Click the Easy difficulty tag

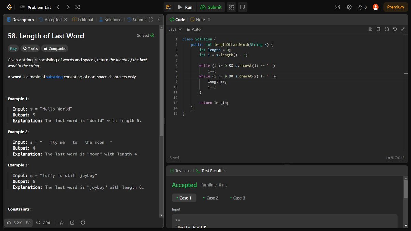13,49
